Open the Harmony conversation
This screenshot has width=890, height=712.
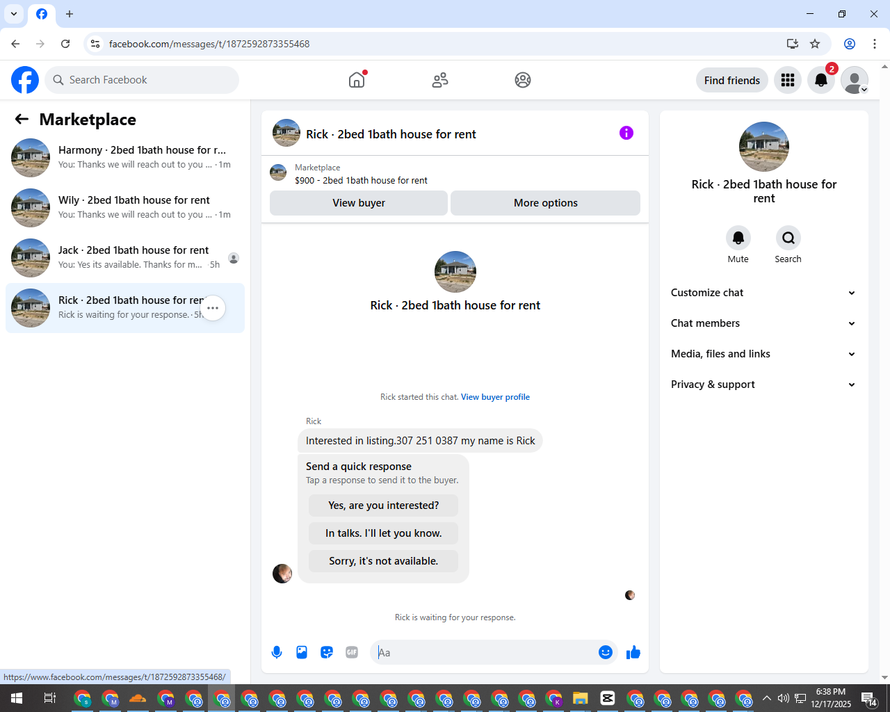(x=125, y=158)
